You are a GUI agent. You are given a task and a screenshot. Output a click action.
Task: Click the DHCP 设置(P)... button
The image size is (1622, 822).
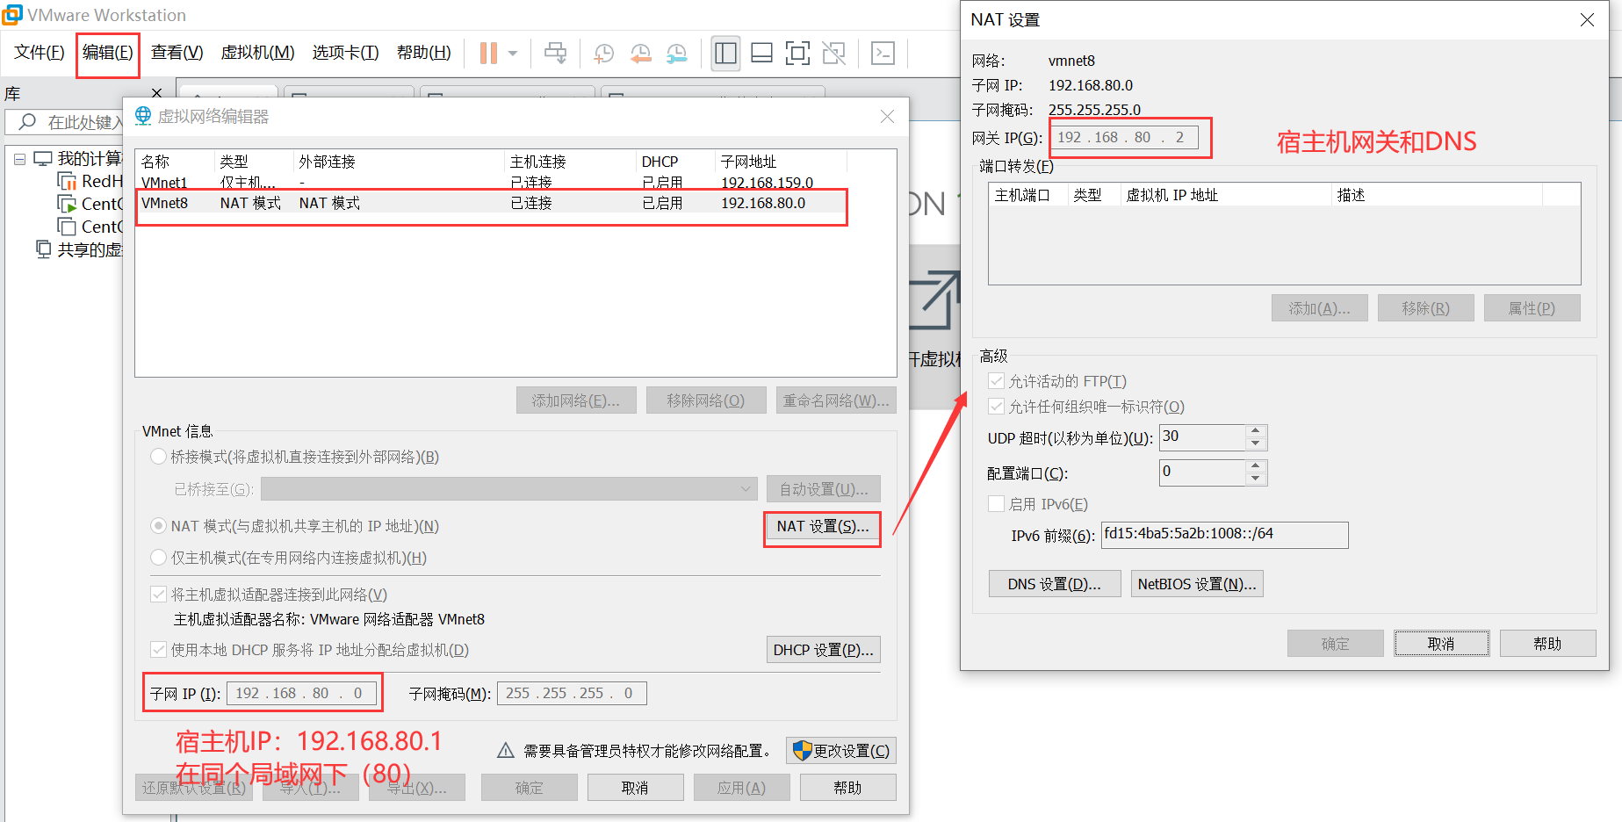[823, 650]
